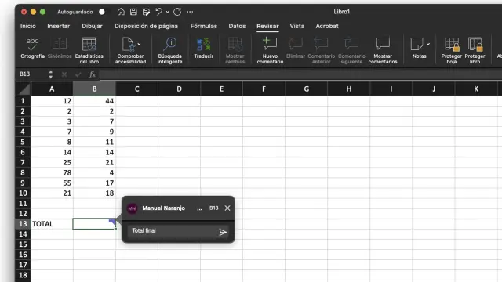Viewport: 502px width, 282px height.
Task: Click Proteger hoja
Action: (x=452, y=50)
